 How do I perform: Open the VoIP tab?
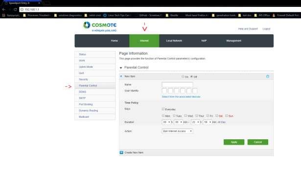[x=204, y=41]
